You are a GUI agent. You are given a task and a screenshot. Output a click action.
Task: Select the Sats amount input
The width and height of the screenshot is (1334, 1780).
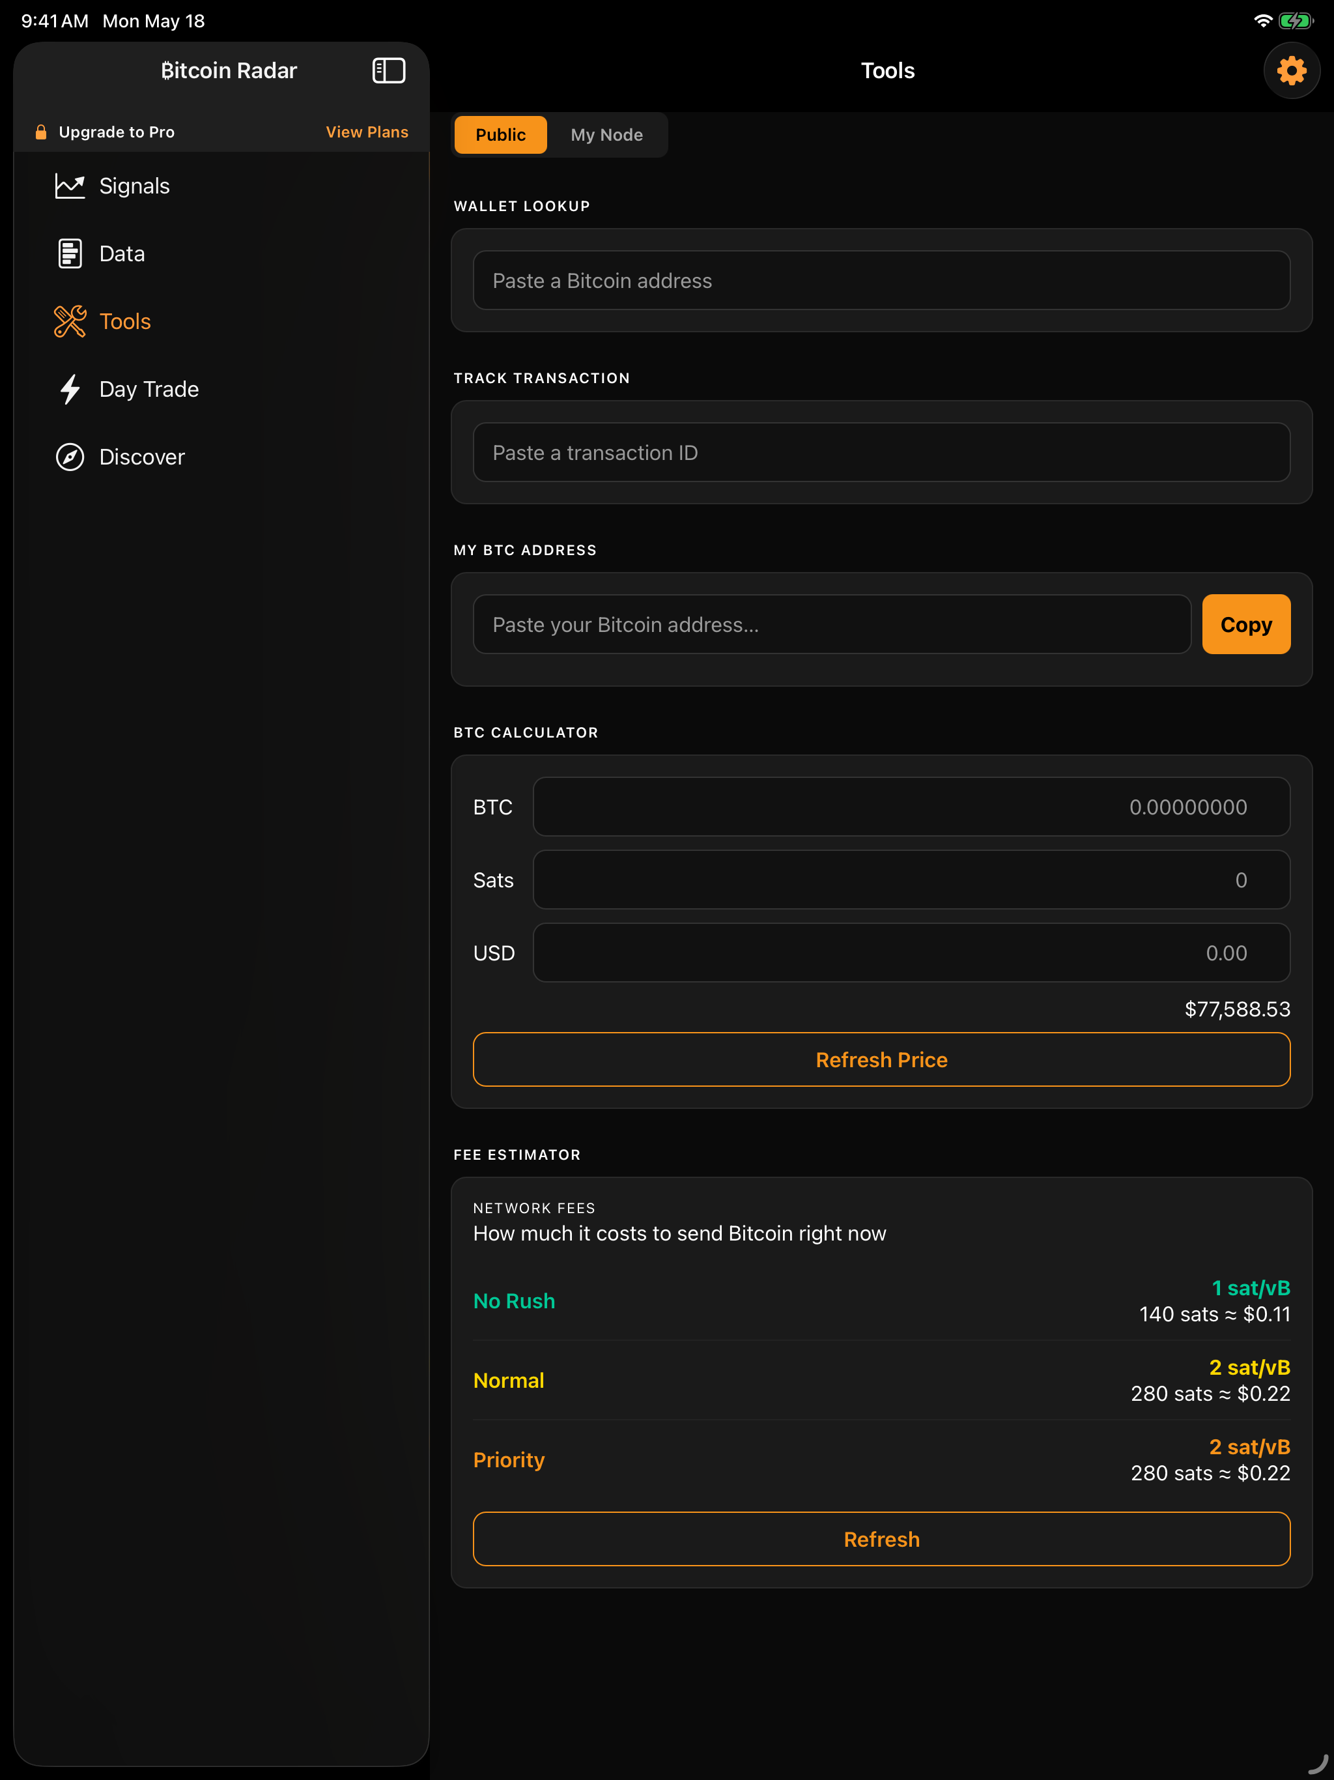pos(912,880)
